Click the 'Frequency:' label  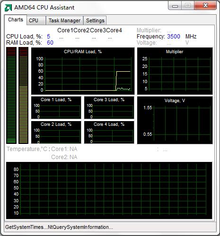[x=151, y=37]
